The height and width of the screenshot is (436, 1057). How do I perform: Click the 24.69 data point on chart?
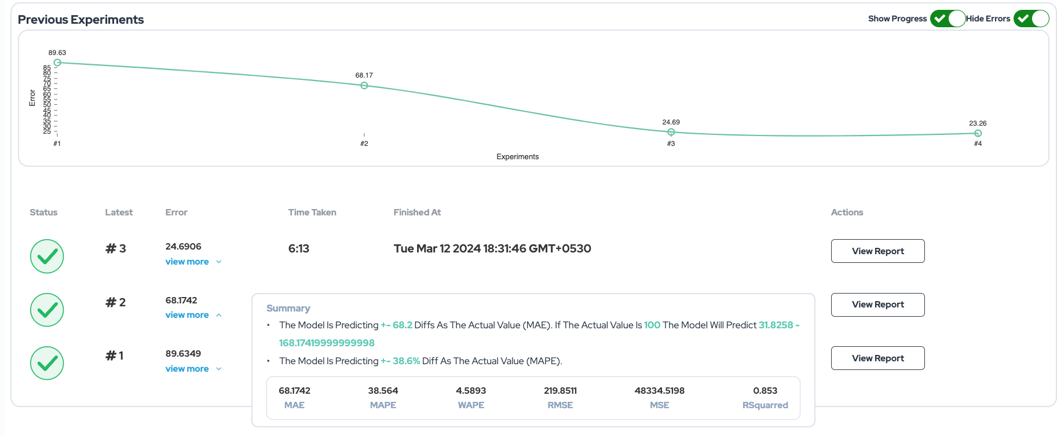coord(671,132)
